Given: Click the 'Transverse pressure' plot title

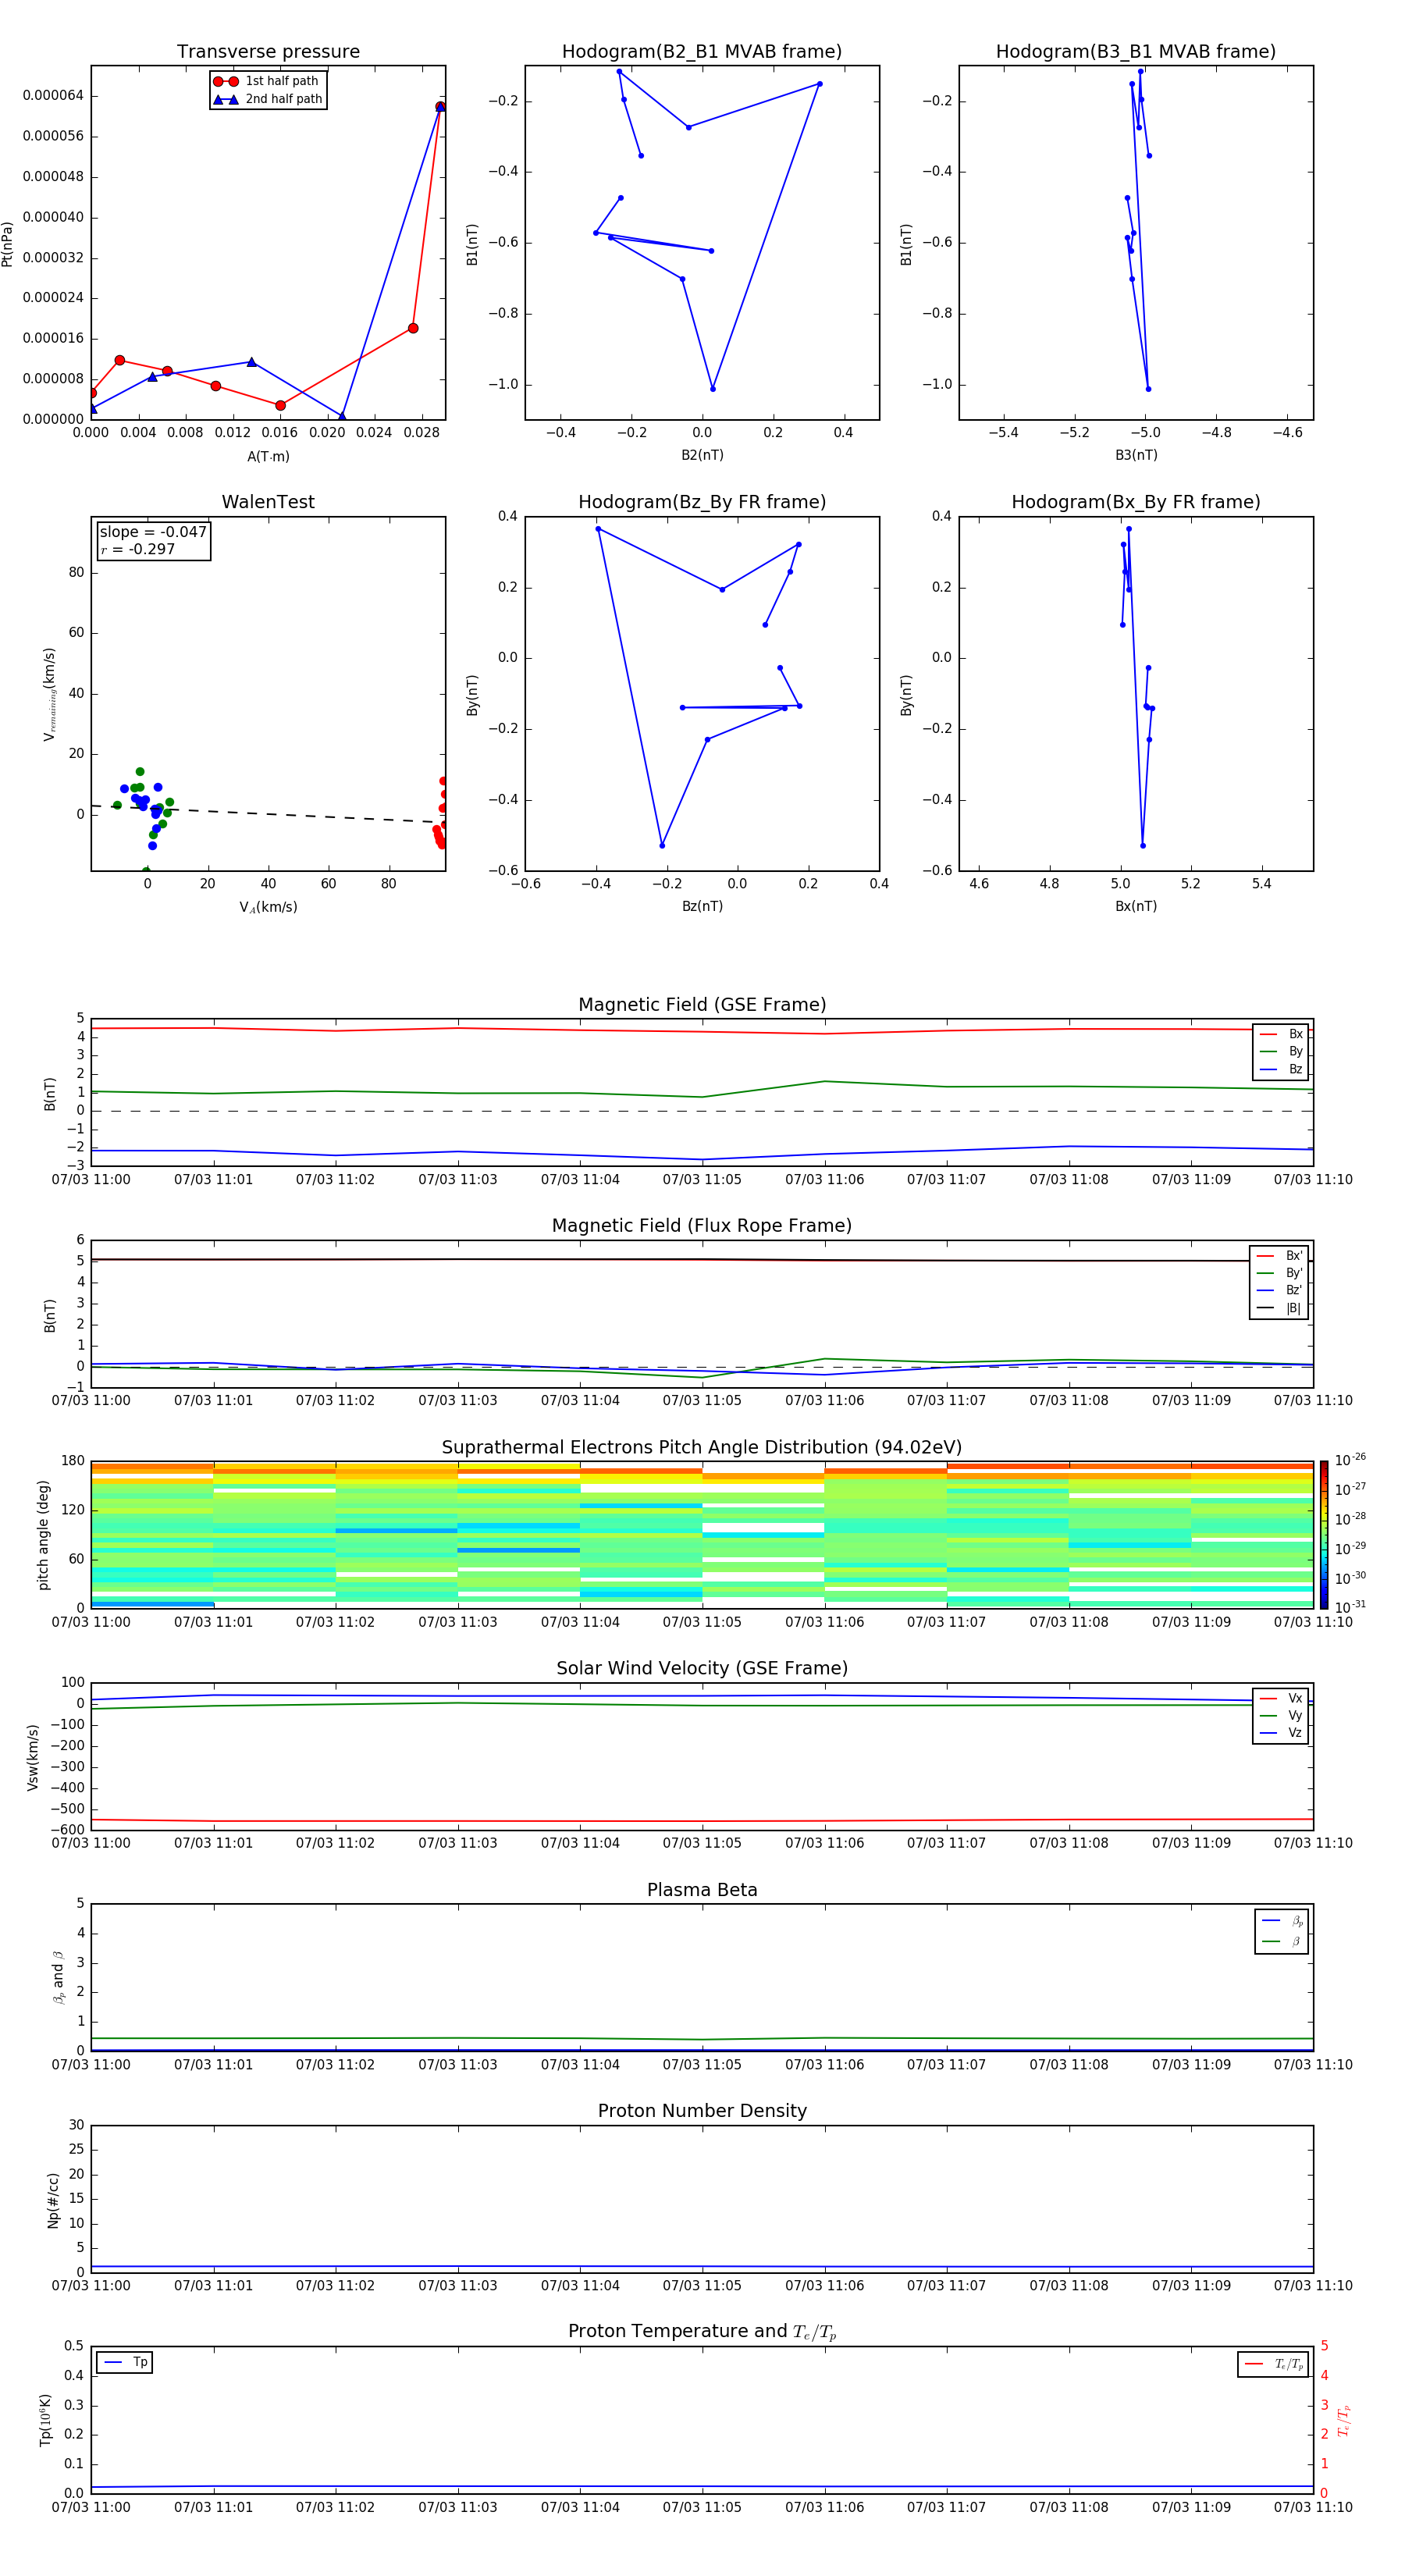Looking at the screenshot, I should pos(268,52).
